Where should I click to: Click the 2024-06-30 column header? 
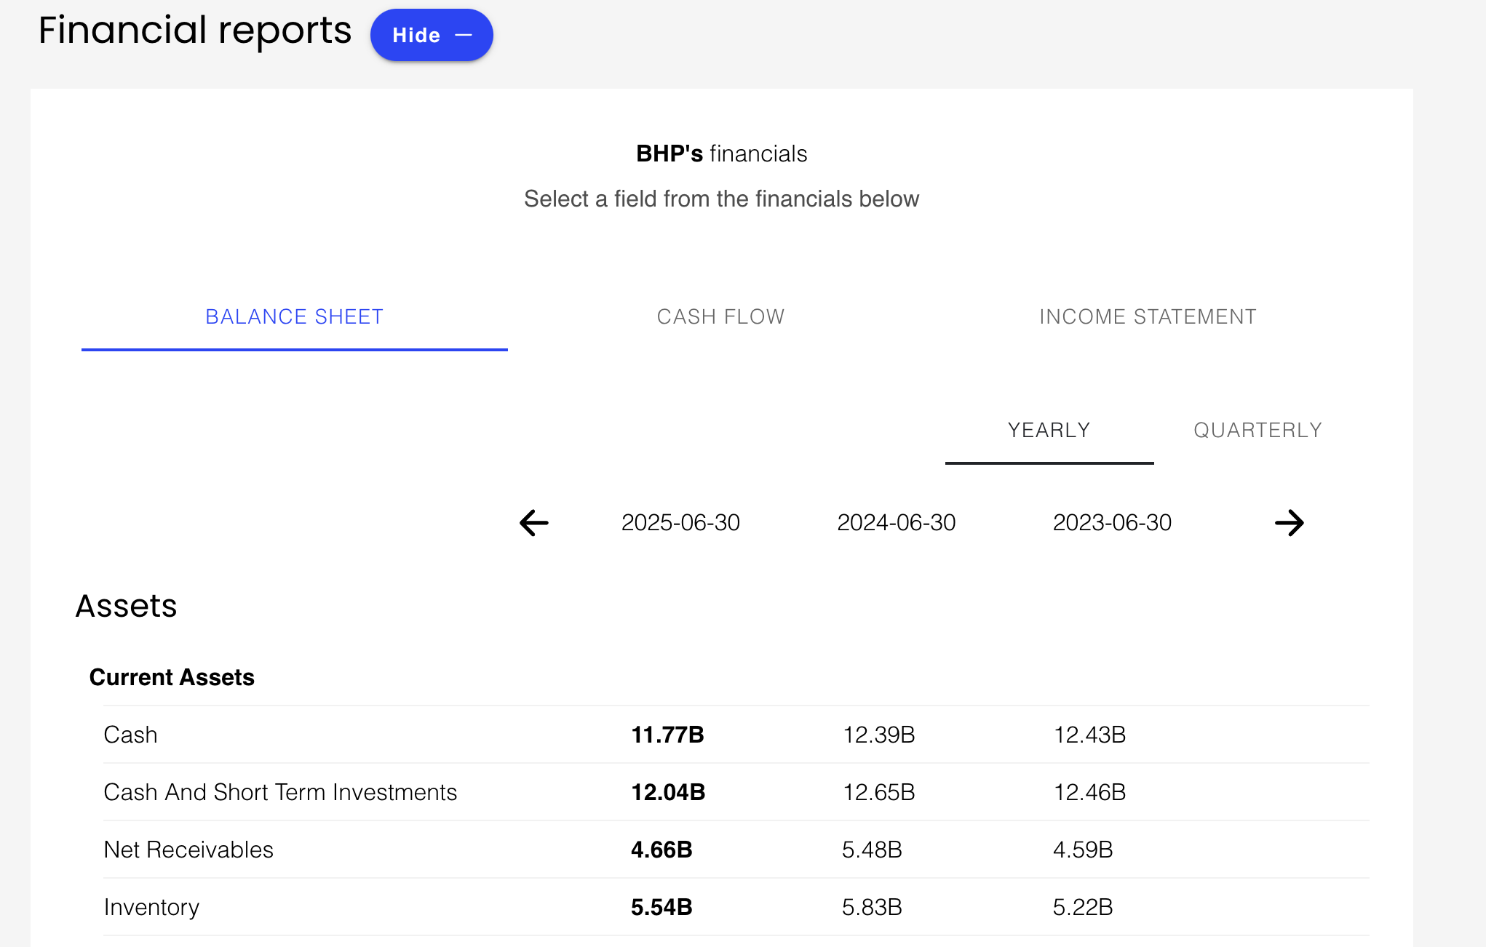(897, 522)
